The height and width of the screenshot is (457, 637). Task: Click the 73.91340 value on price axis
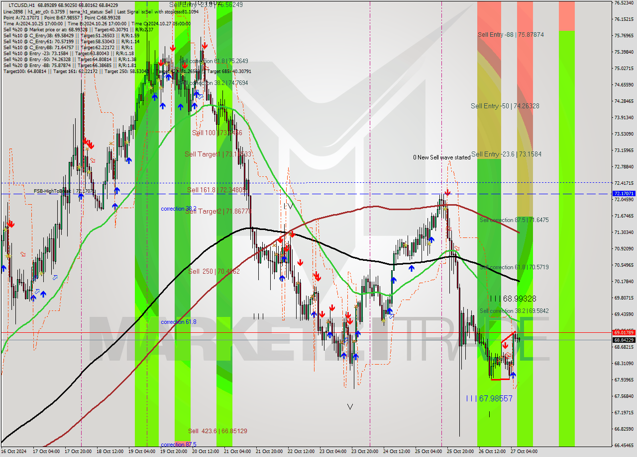624,117
